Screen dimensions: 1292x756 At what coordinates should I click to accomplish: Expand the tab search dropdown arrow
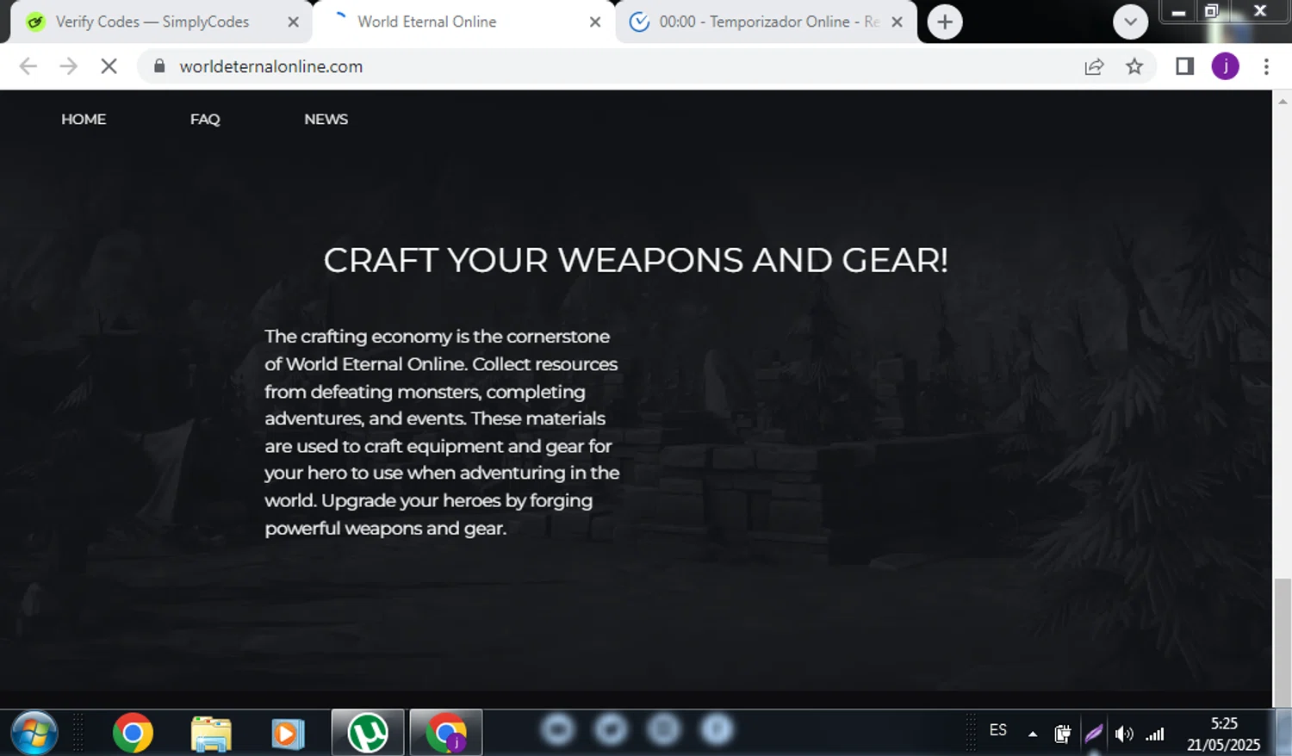click(1130, 22)
